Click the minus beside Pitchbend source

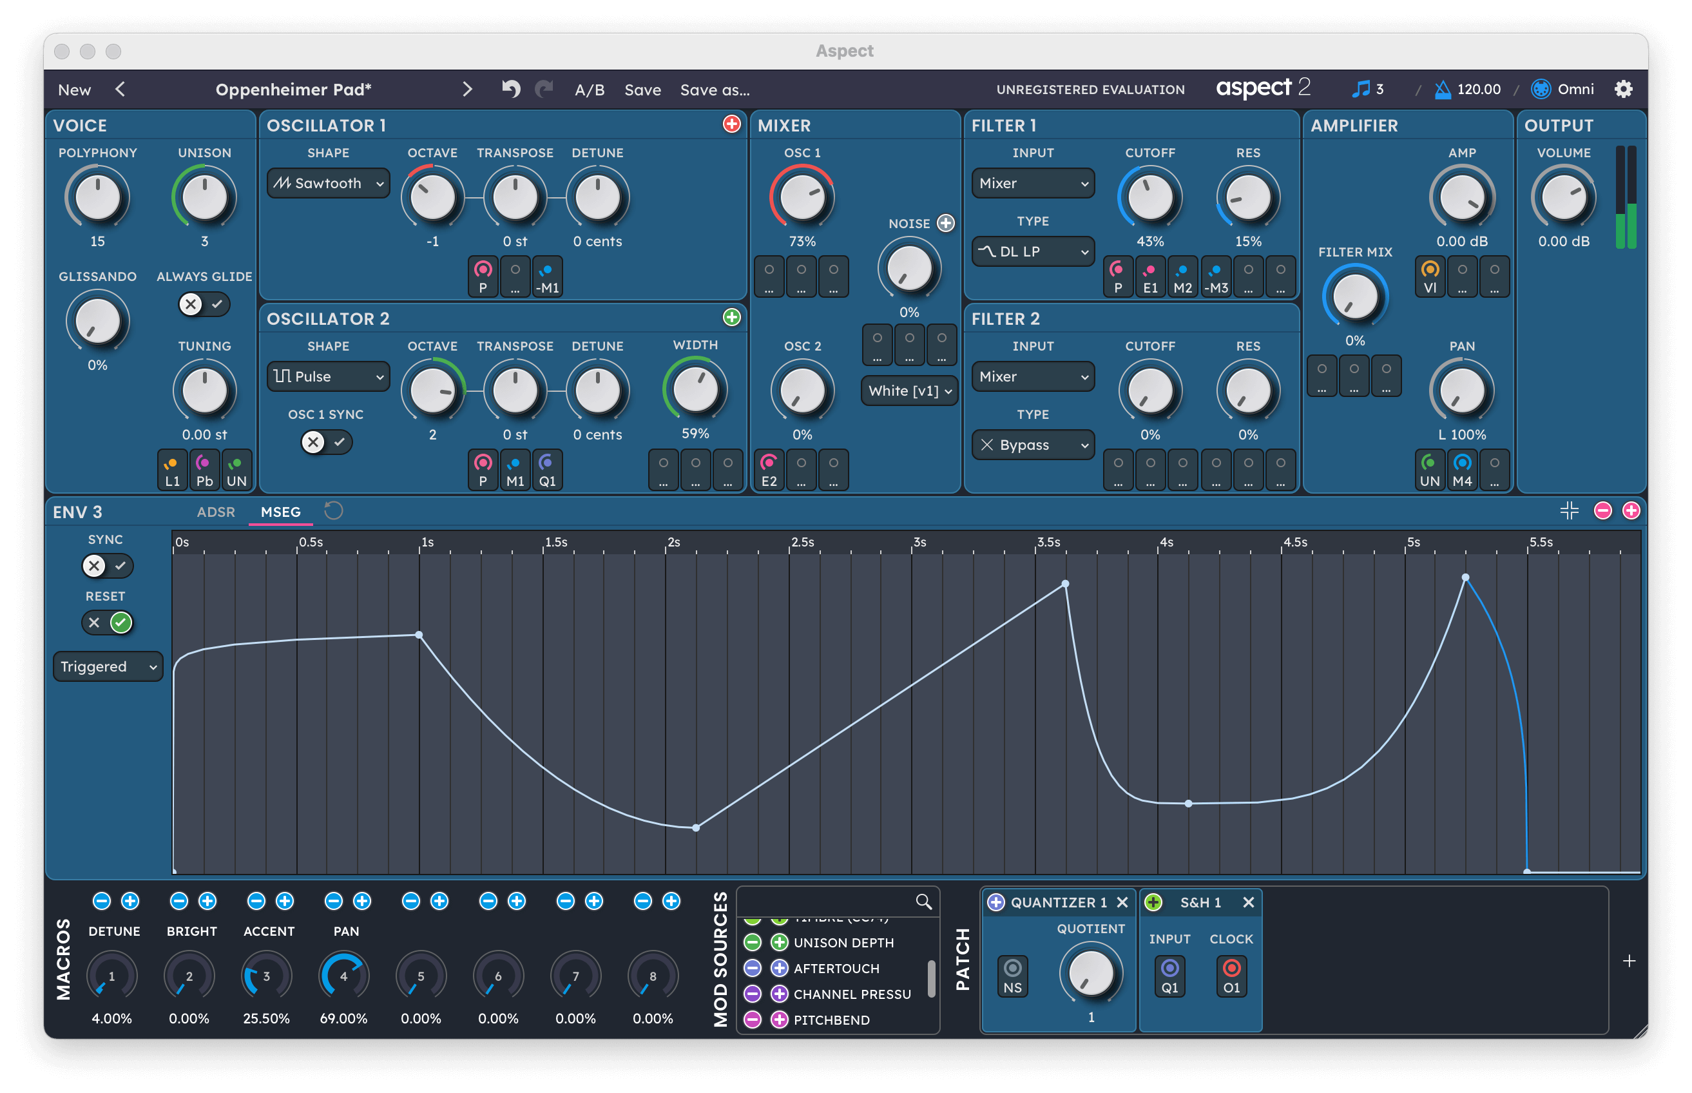point(753,1019)
